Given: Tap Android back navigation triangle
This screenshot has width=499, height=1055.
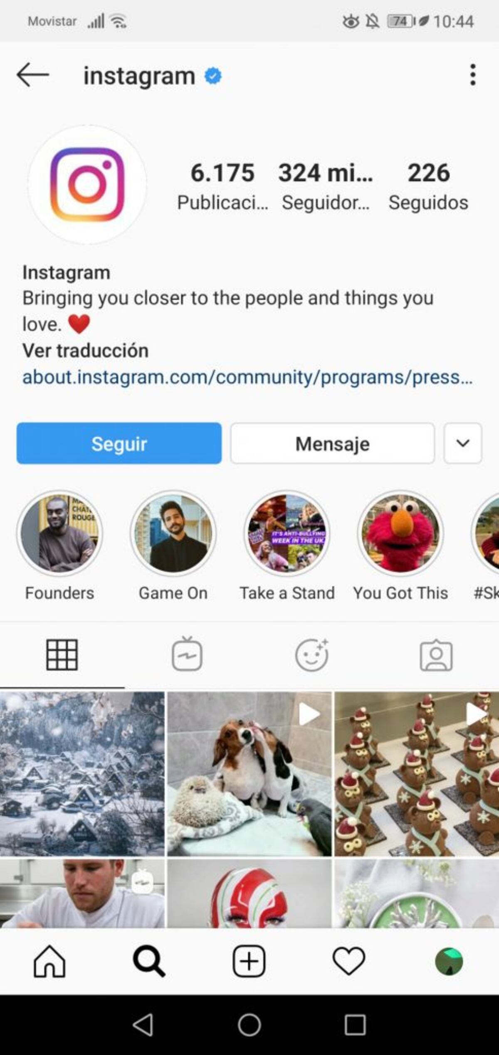Looking at the screenshot, I should 143,1025.
